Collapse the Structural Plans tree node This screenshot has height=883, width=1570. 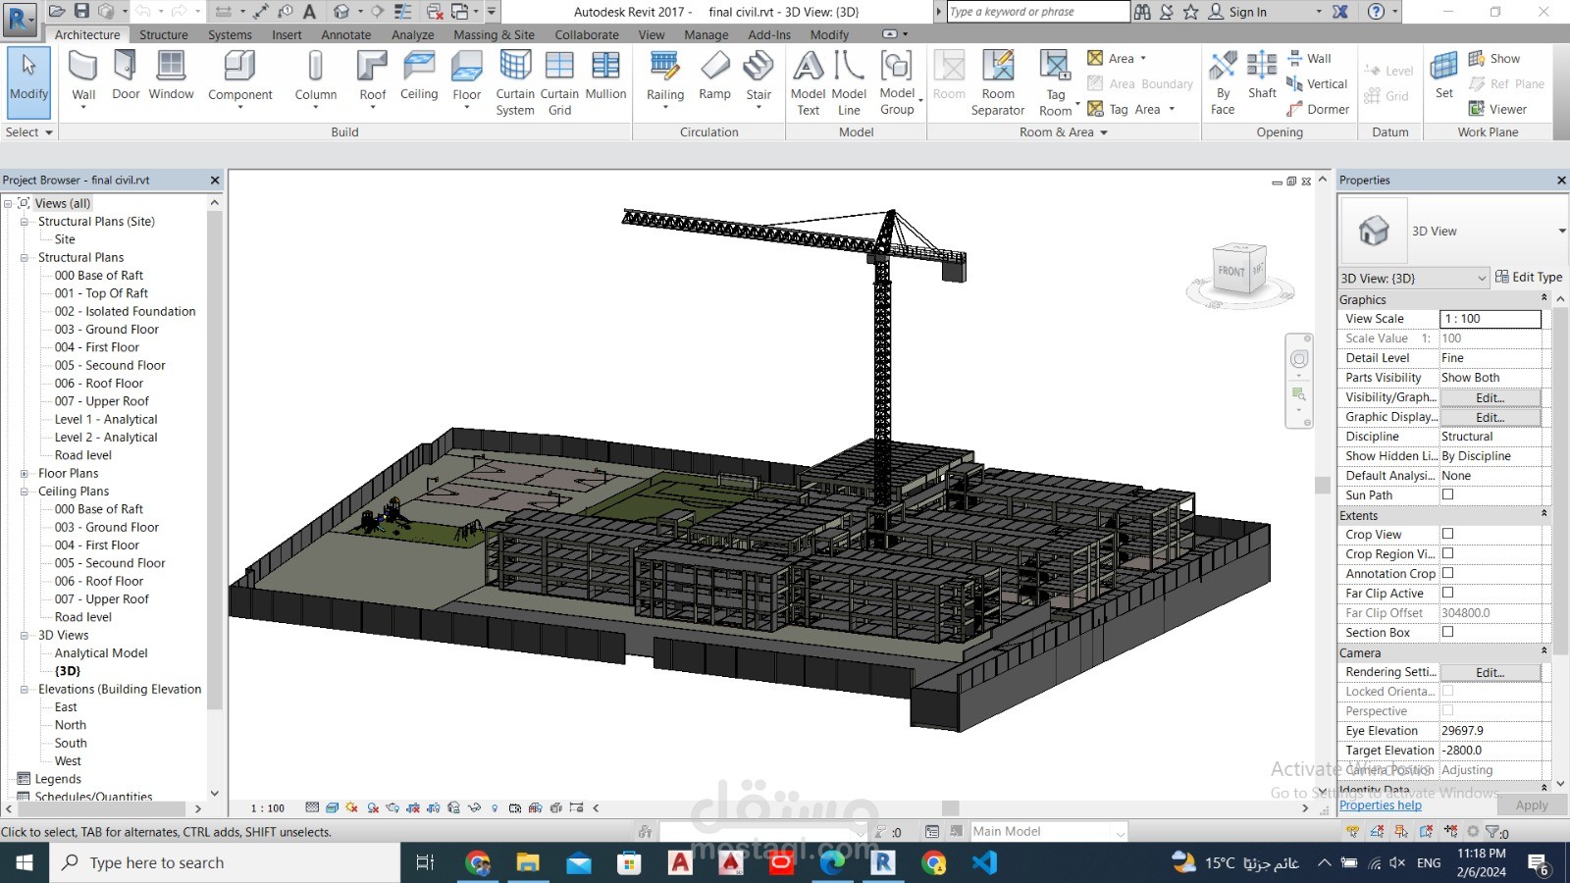tap(25, 258)
